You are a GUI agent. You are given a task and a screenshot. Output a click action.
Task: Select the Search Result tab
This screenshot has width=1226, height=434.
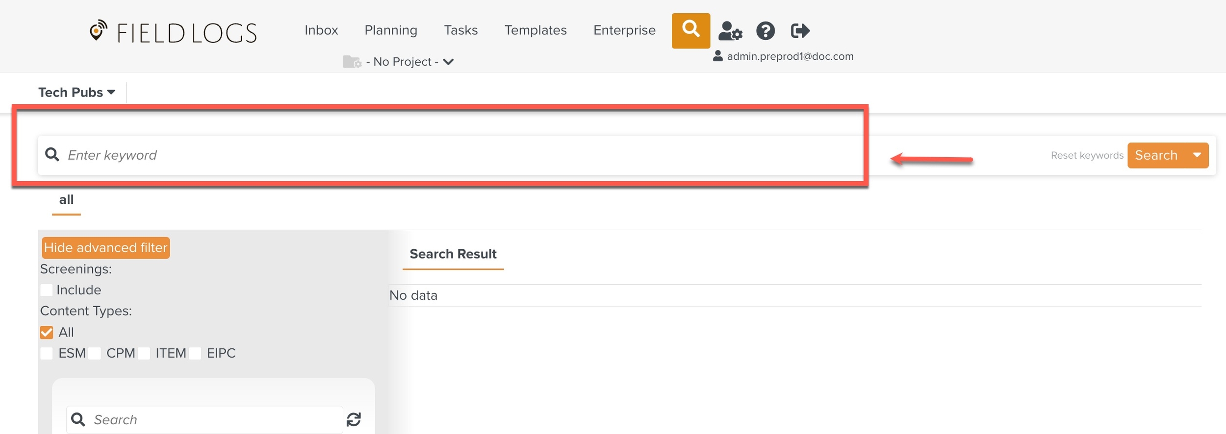(x=453, y=254)
